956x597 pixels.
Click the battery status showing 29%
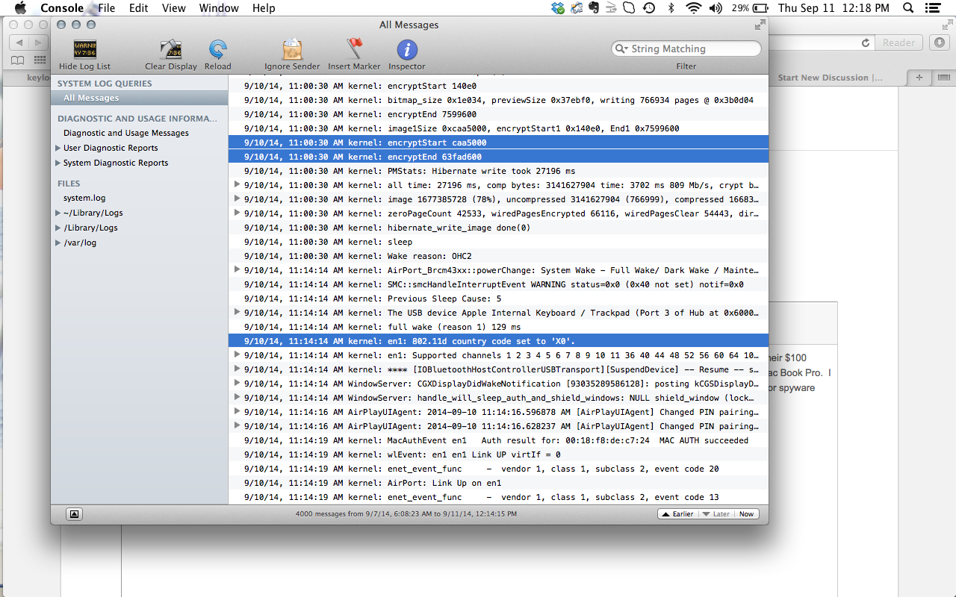[750, 8]
